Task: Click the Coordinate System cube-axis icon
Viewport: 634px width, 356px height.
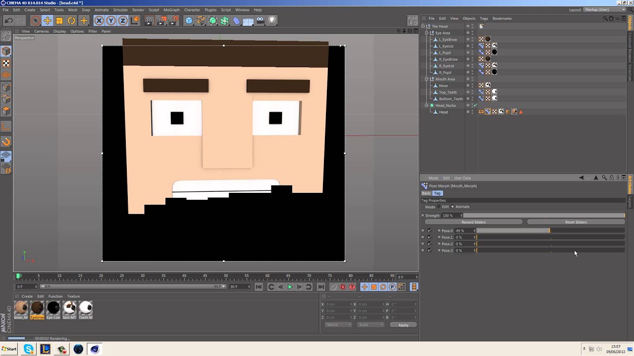Action: [x=135, y=20]
